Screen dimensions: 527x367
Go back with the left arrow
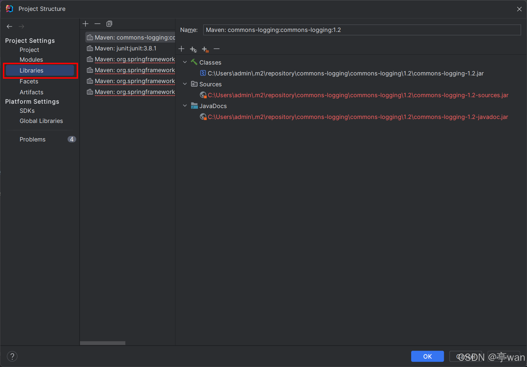click(9, 26)
